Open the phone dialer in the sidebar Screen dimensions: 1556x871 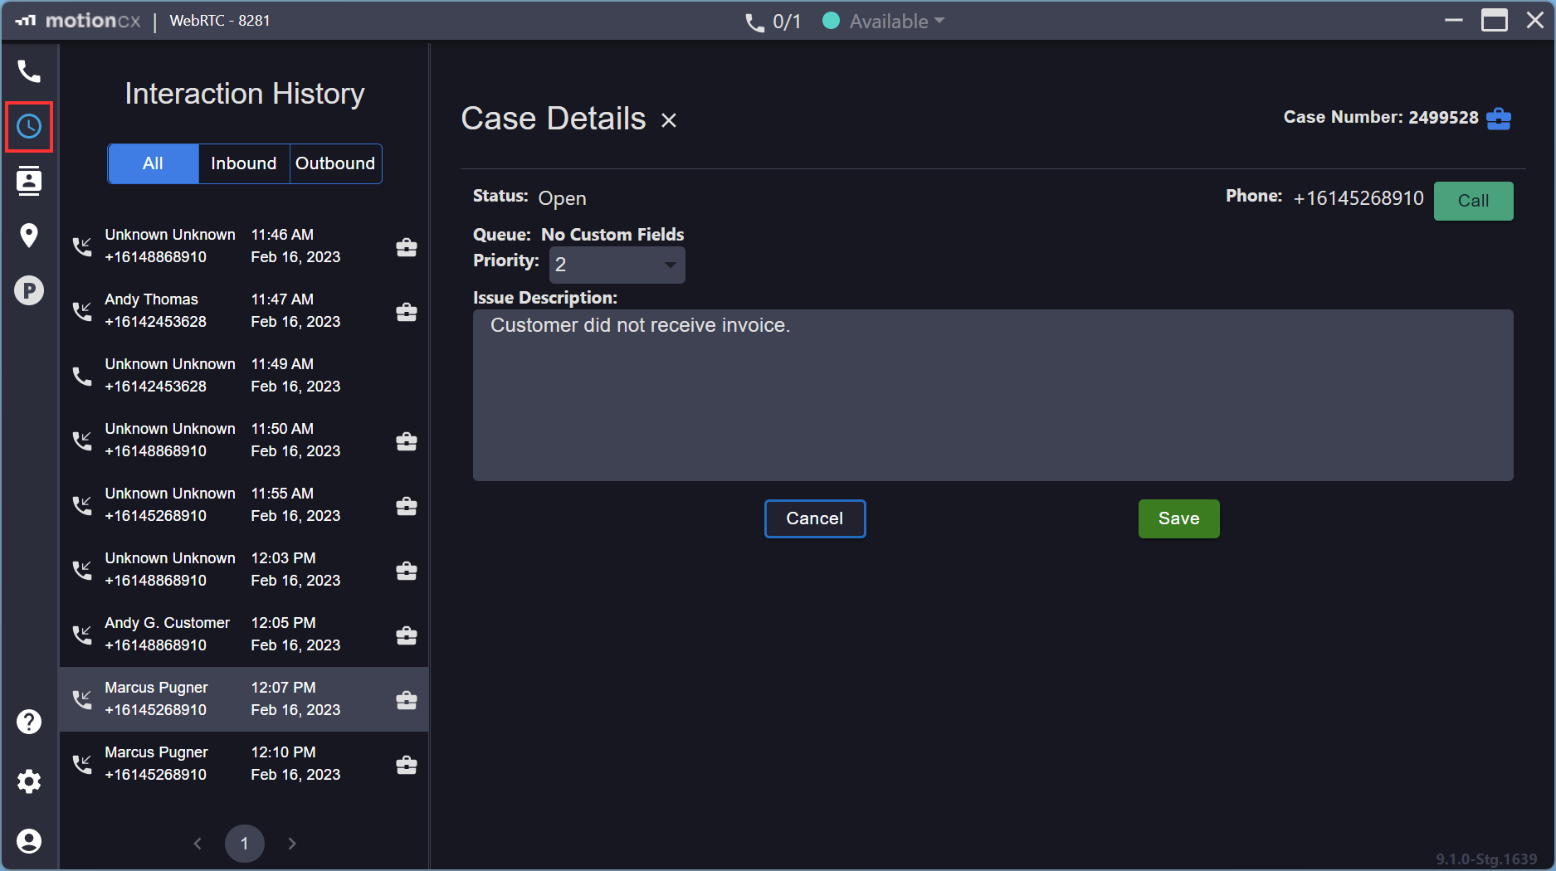click(29, 71)
